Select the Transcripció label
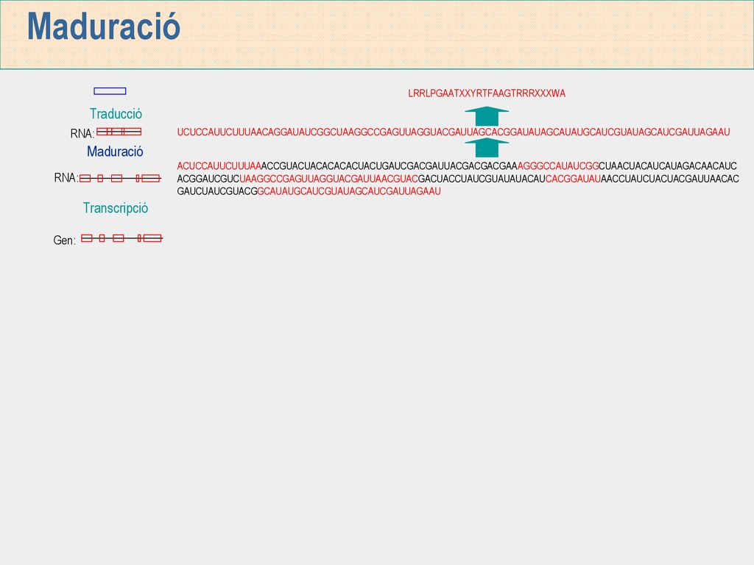This screenshot has height=565, width=754. [x=116, y=208]
